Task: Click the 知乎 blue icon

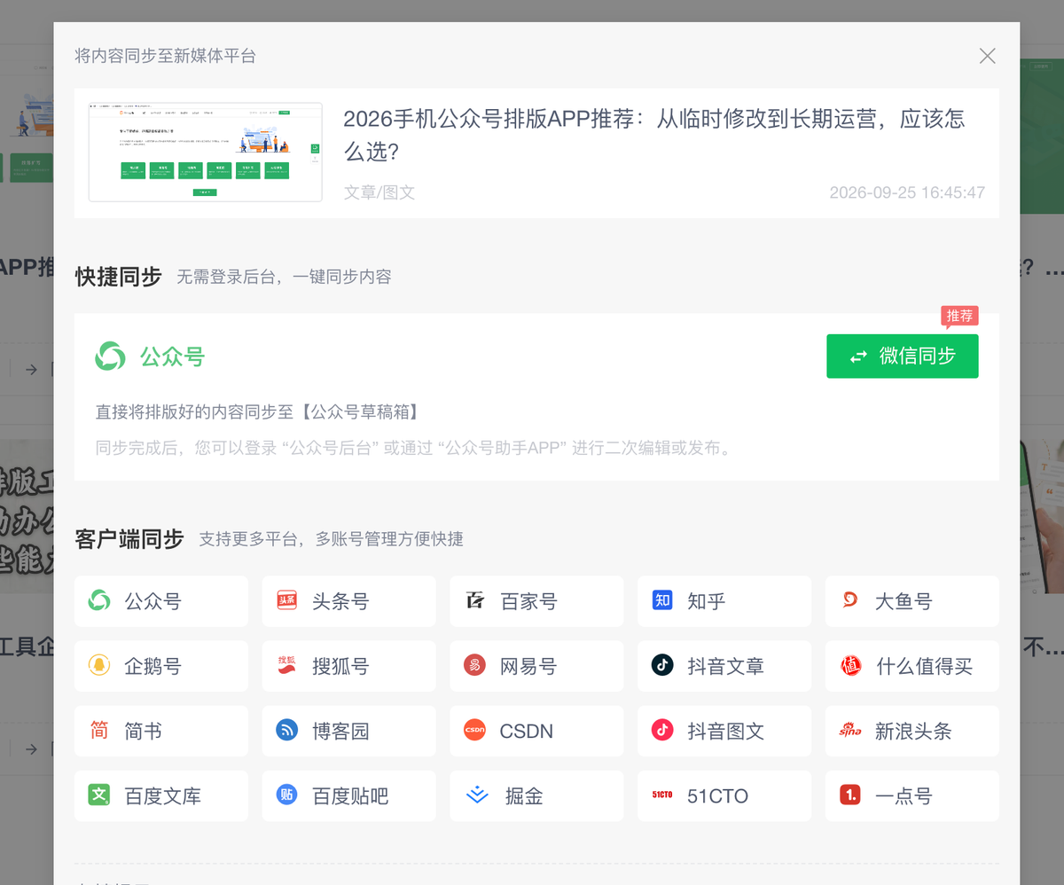Action: tap(662, 601)
